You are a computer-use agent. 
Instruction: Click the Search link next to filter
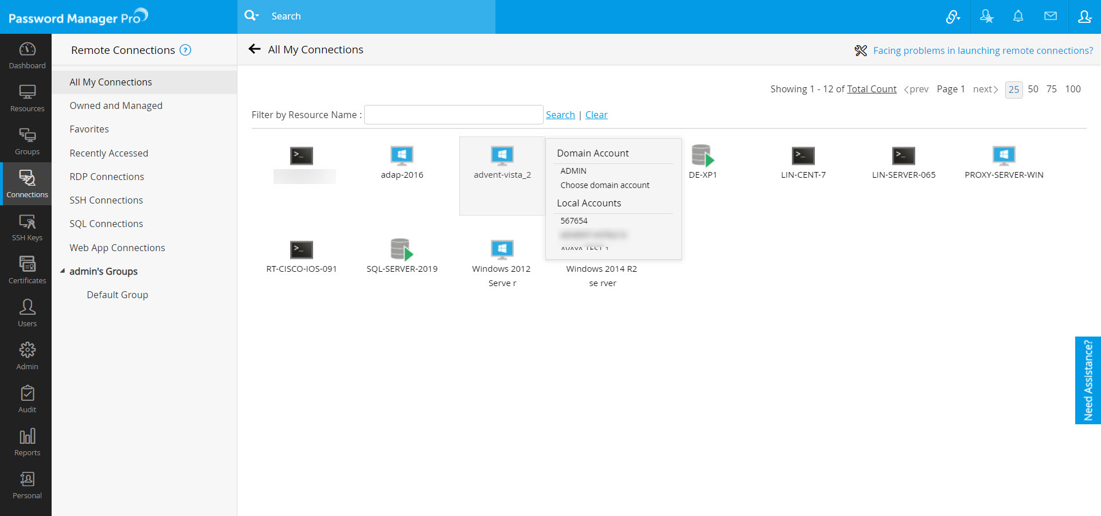(x=560, y=115)
